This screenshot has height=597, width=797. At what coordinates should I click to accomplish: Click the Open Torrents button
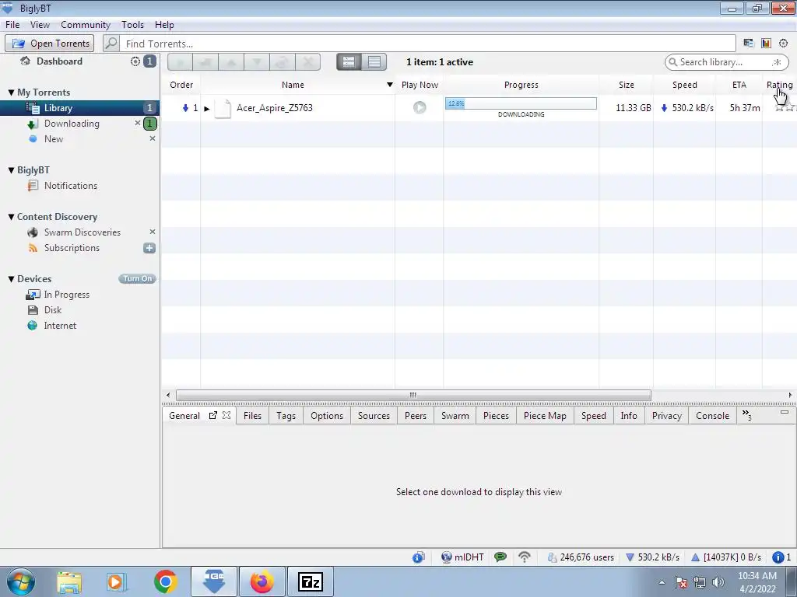(x=49, y=44)
